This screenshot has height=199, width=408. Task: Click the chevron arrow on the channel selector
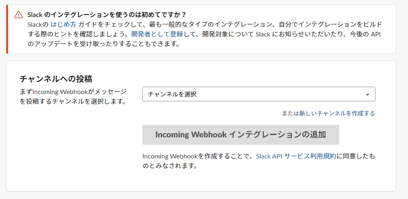(367, 94)
